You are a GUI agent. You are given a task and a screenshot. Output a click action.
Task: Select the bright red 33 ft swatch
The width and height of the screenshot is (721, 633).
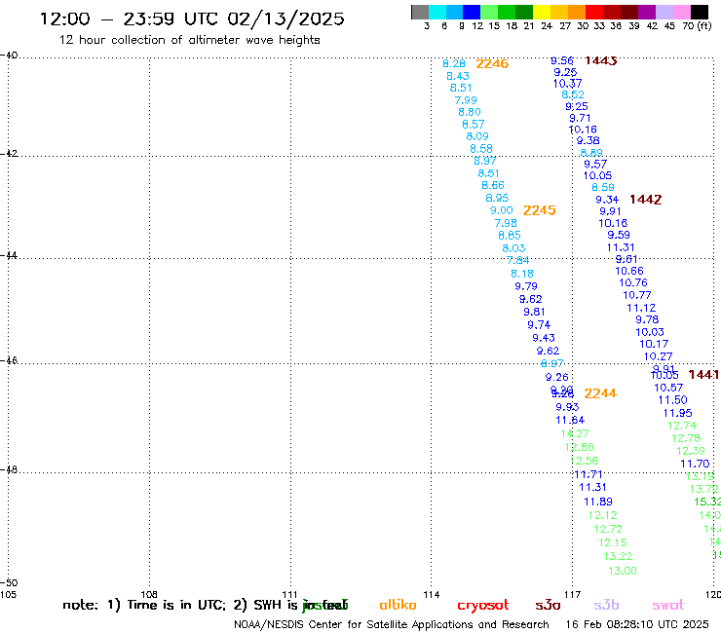(593, 12)
